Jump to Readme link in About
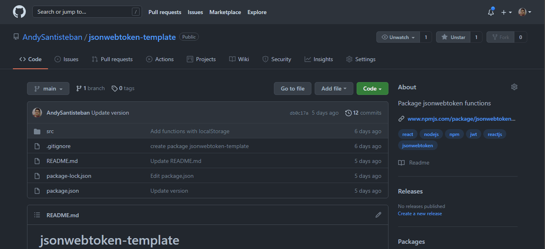545x249 pixels. click(x=414, y=163)
